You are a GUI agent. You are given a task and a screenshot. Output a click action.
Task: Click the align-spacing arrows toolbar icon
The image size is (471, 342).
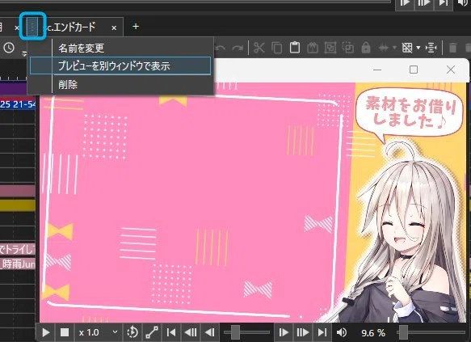431,48
